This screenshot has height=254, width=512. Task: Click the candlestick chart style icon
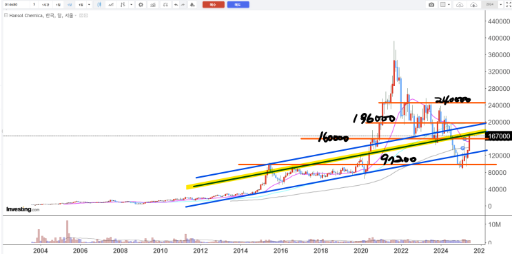(99, 5)
